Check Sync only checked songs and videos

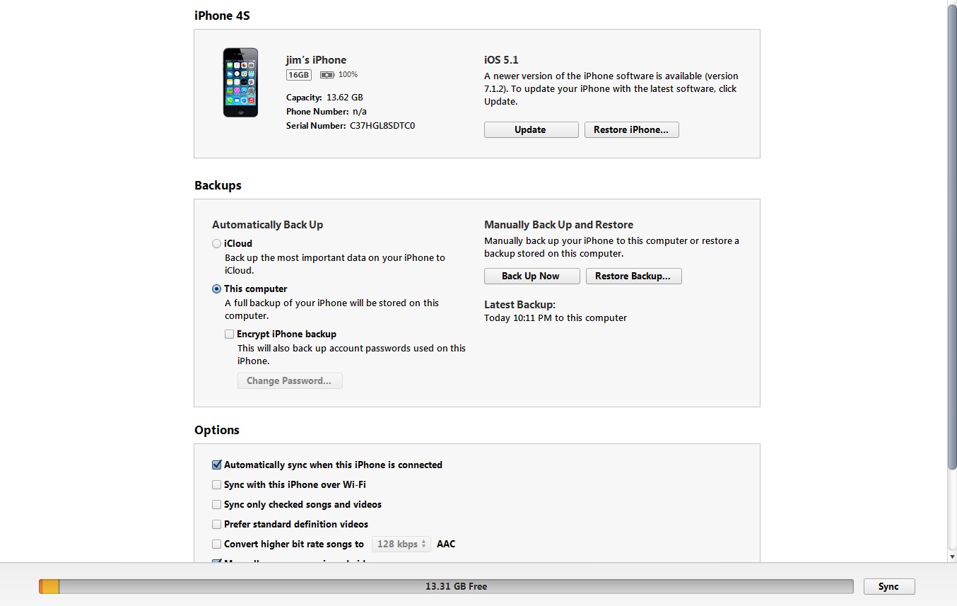click(x=217, y=504)
